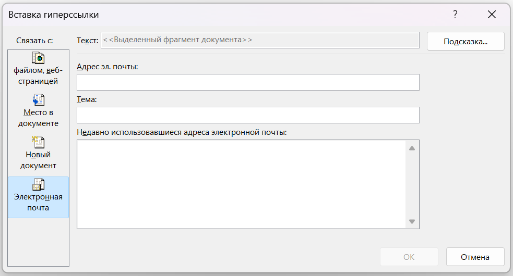Click the 'Текст' display text field

point(260,40)
